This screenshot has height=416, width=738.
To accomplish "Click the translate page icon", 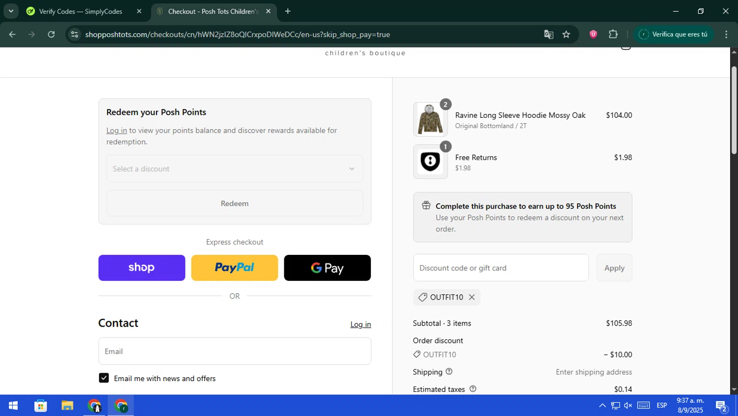I will pyautogui.click(x=549, y=34).
